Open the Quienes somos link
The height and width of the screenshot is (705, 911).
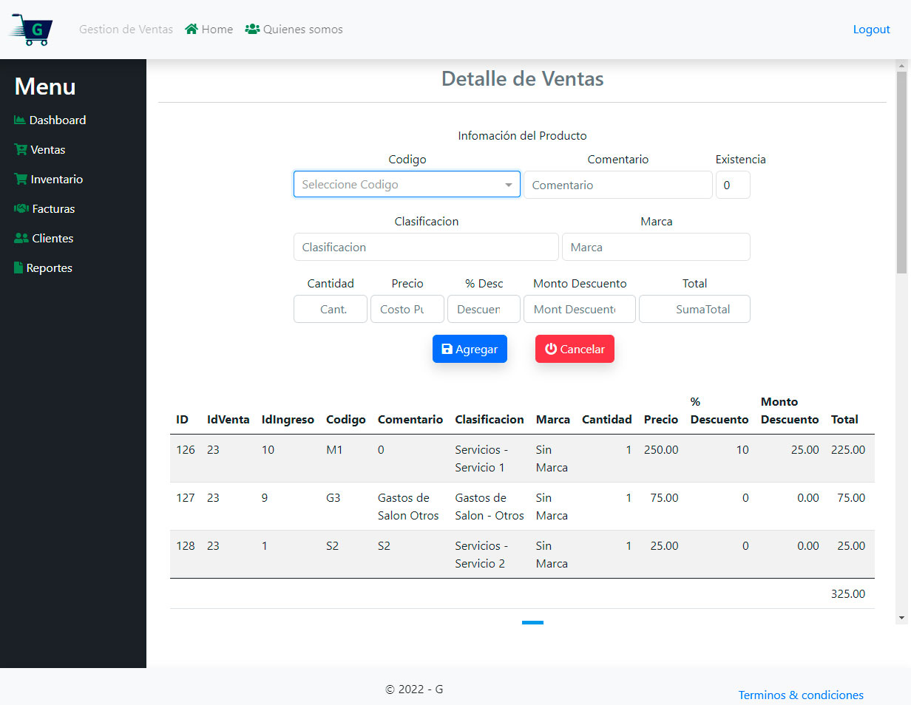pyautogui.click(x=294, y=30)
